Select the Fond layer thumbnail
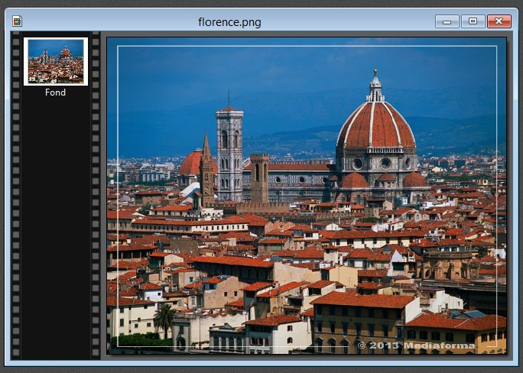Viewport: 523px width, 373px height. click(x=56, y=62)
